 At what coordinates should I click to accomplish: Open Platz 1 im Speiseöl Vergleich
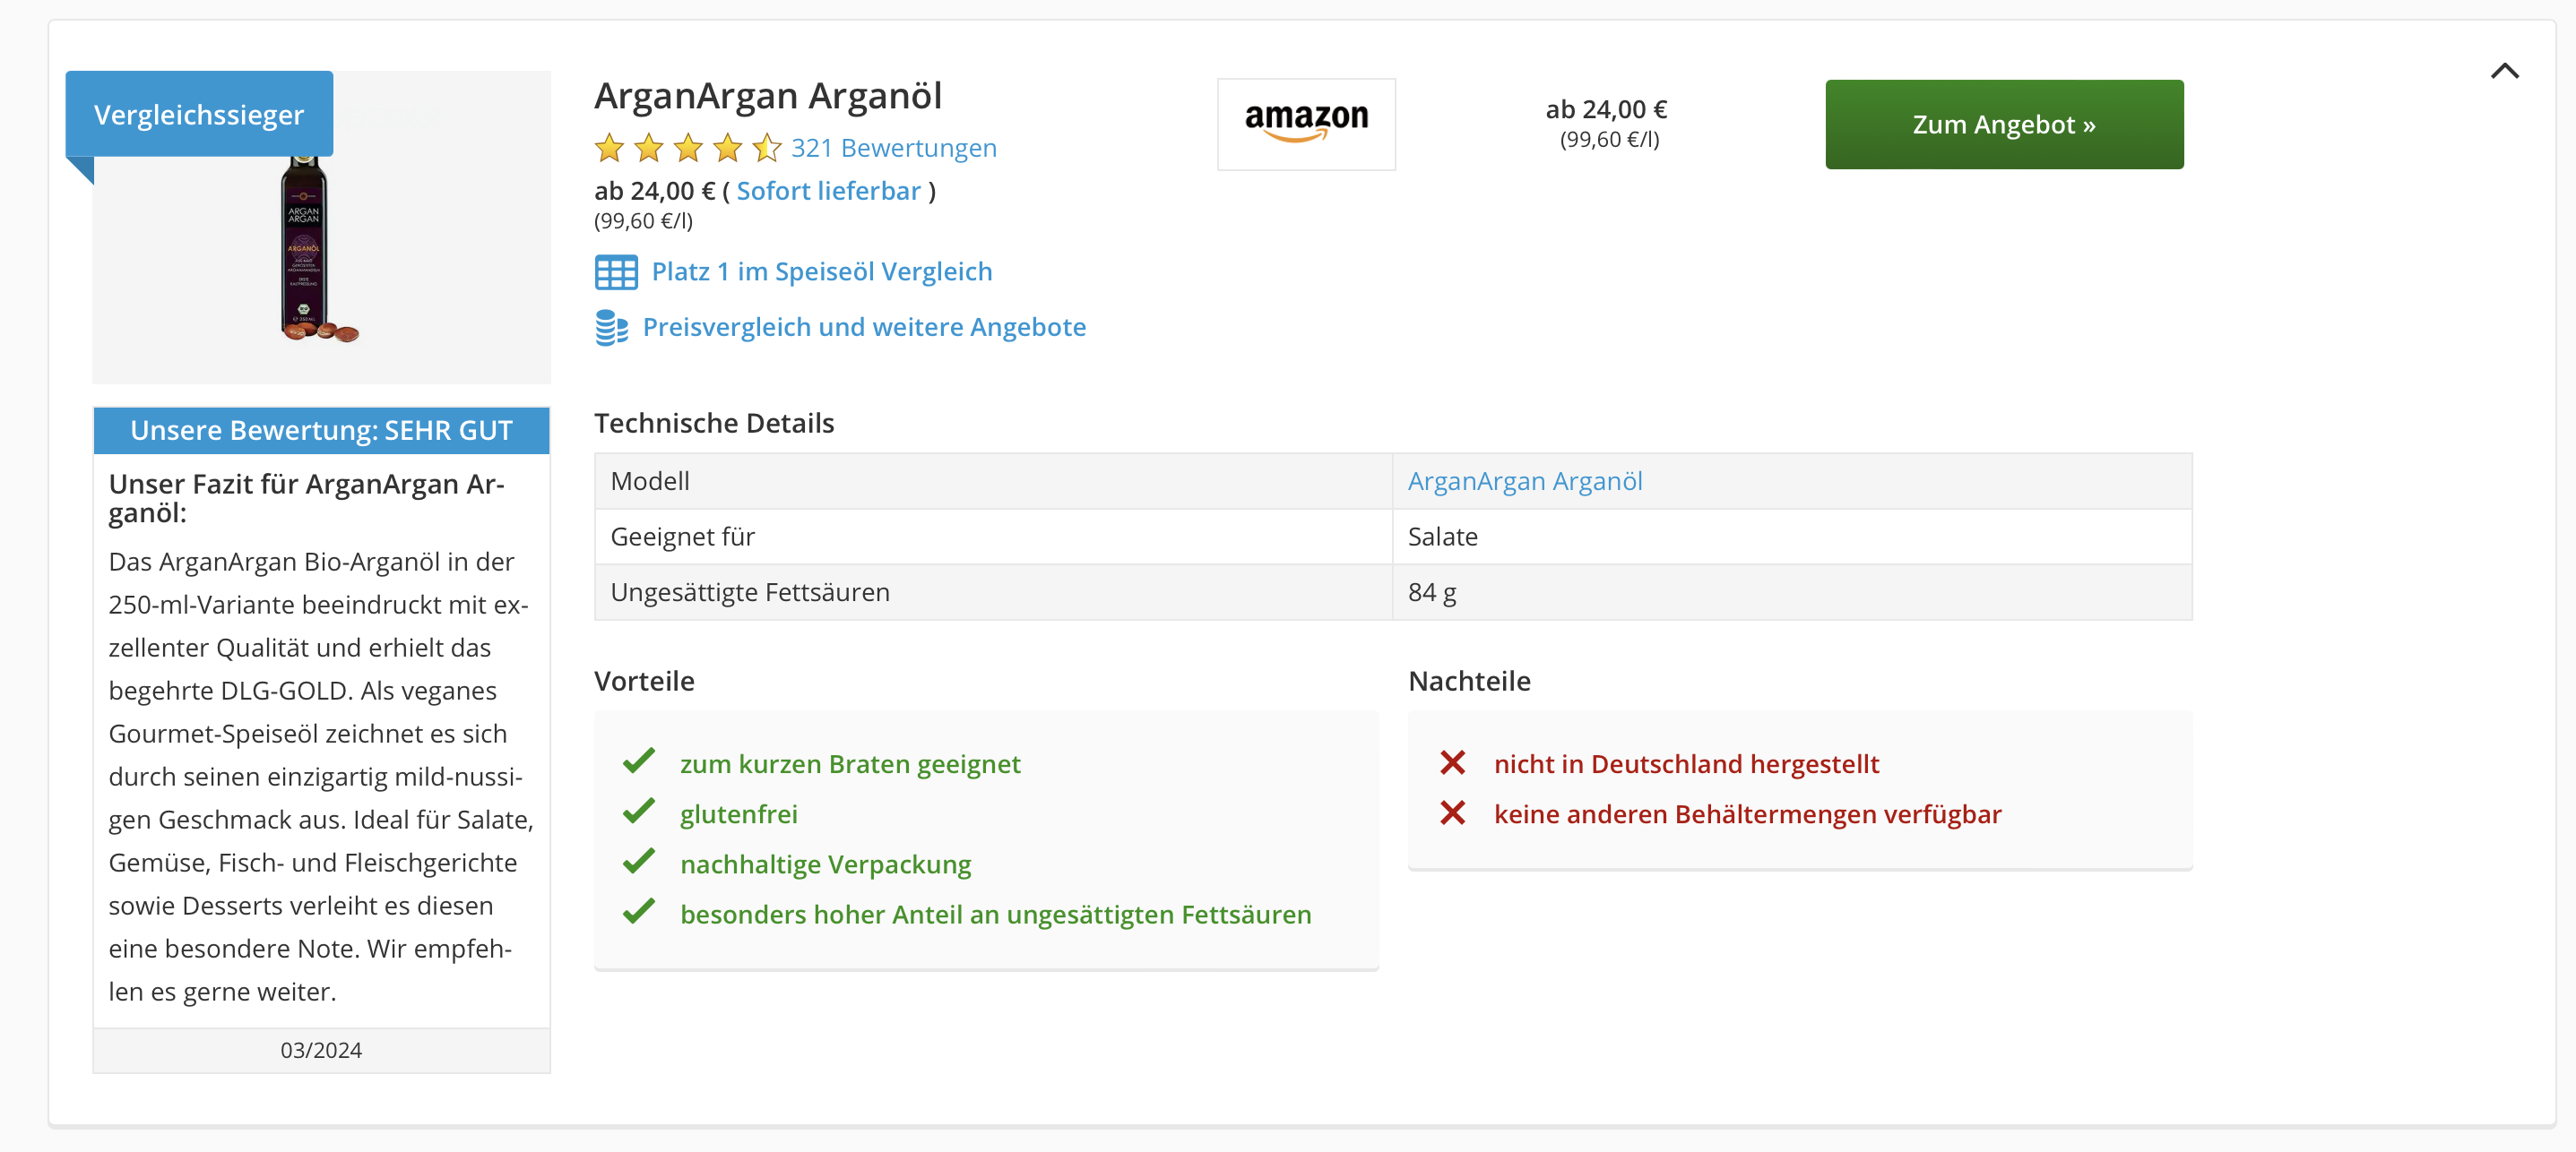(820, 271)
